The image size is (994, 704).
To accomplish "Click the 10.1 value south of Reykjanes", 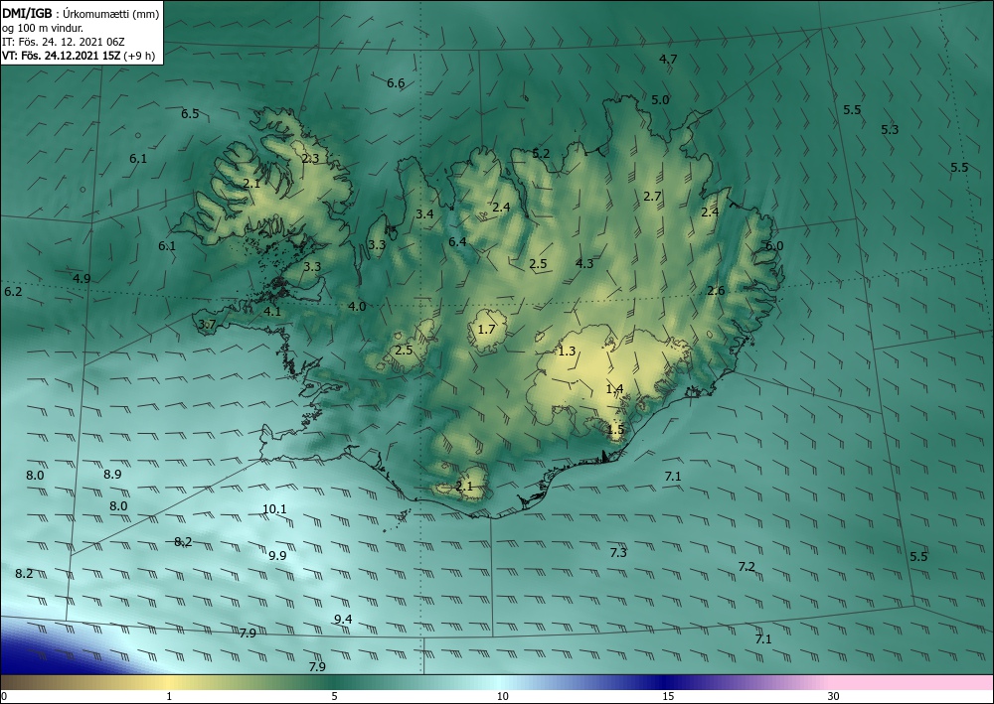I will coord(274,509).
